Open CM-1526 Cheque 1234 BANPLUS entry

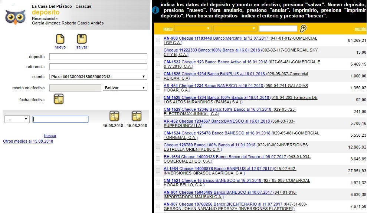tap(236, 76)
